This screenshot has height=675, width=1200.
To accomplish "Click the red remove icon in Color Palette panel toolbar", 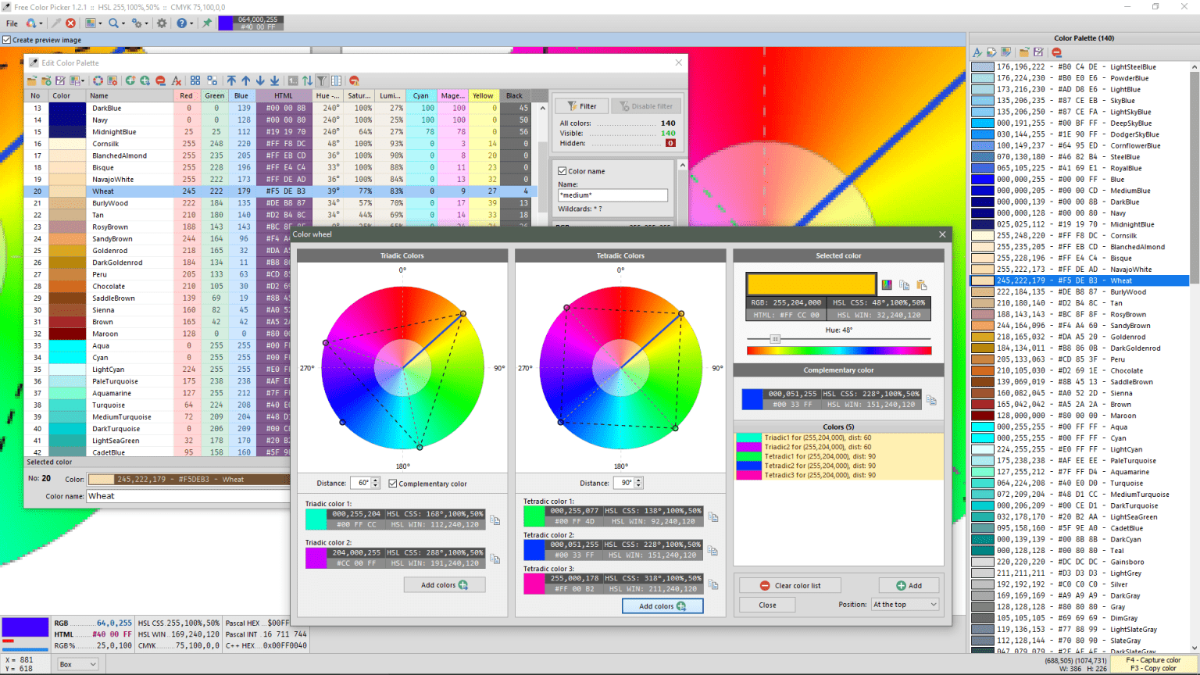I will click(x=1056, y=52).
